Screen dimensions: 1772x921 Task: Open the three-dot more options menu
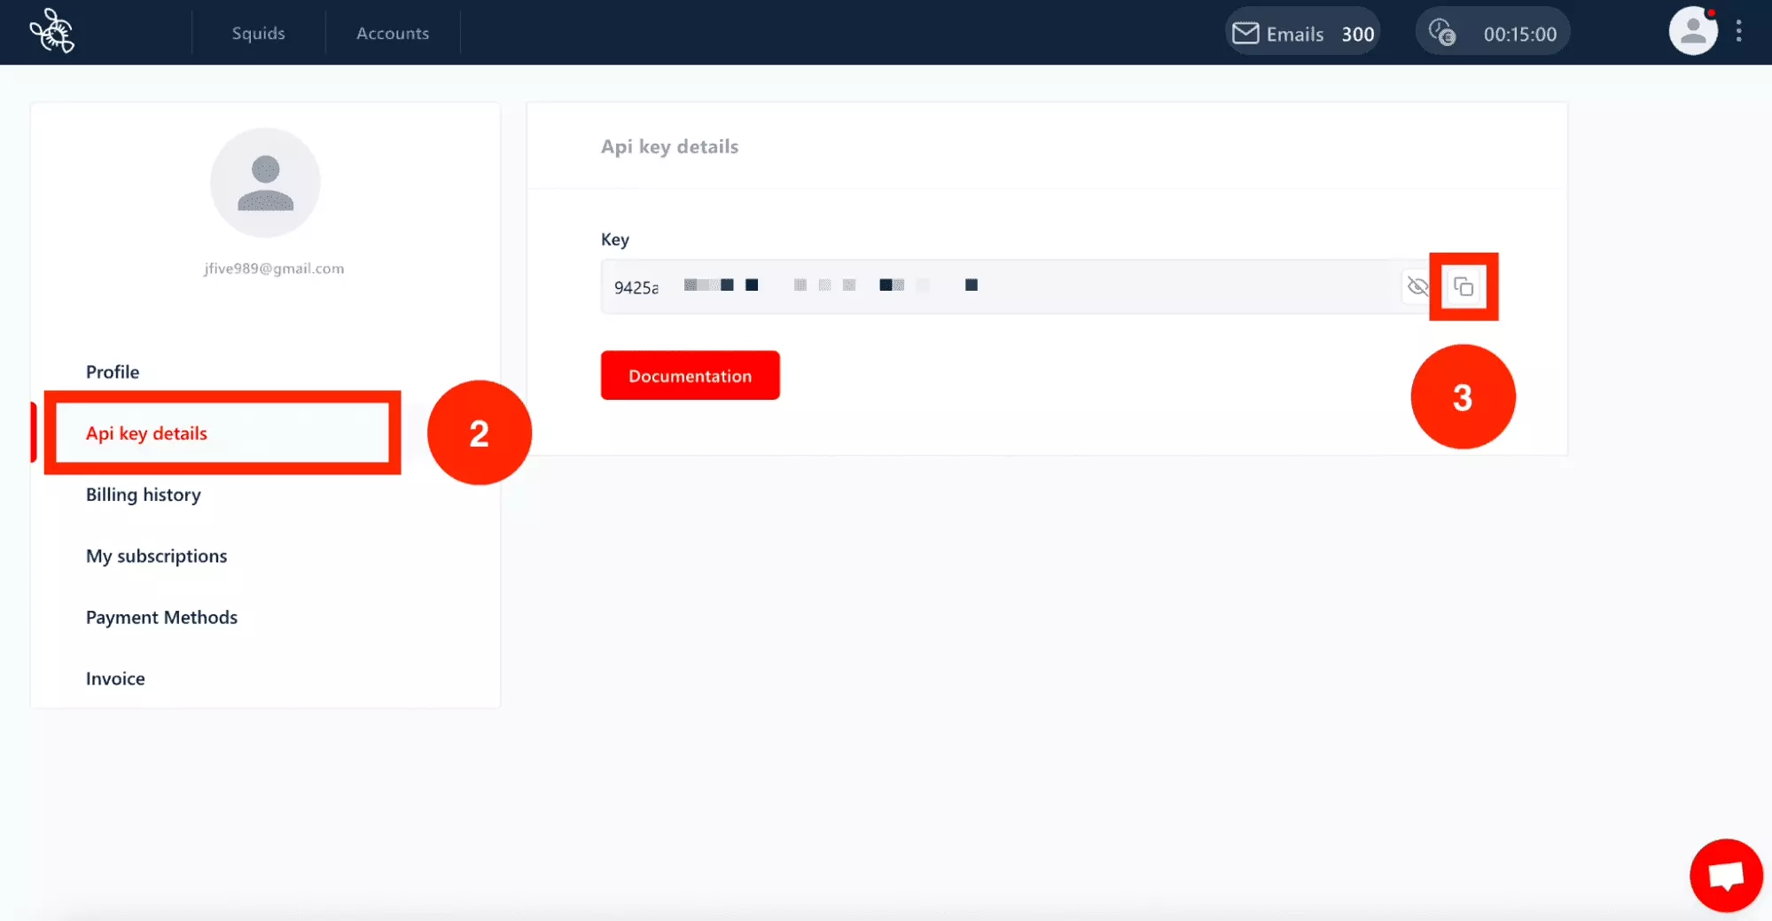coord(1739,32)
